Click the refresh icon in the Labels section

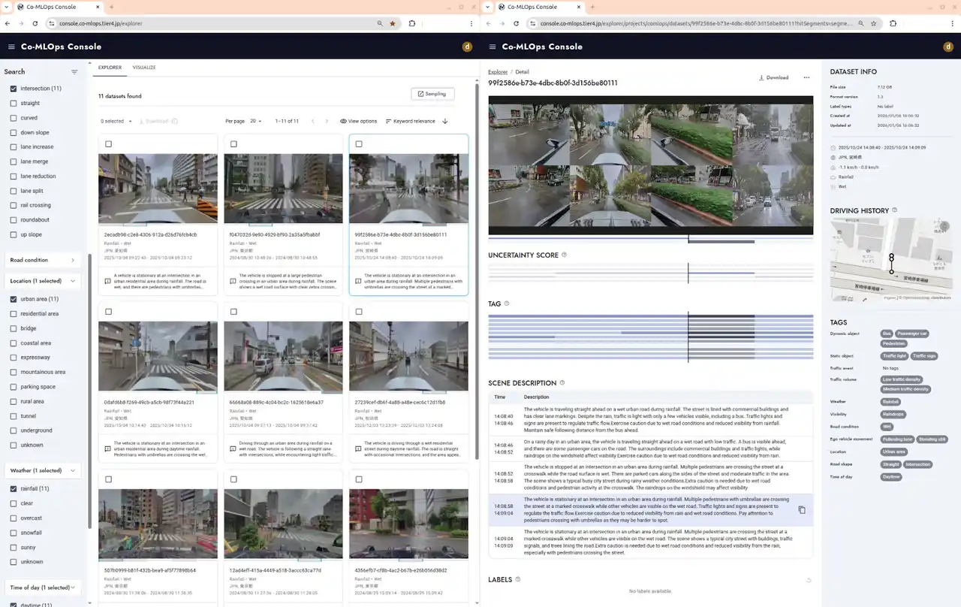(808, 580)
